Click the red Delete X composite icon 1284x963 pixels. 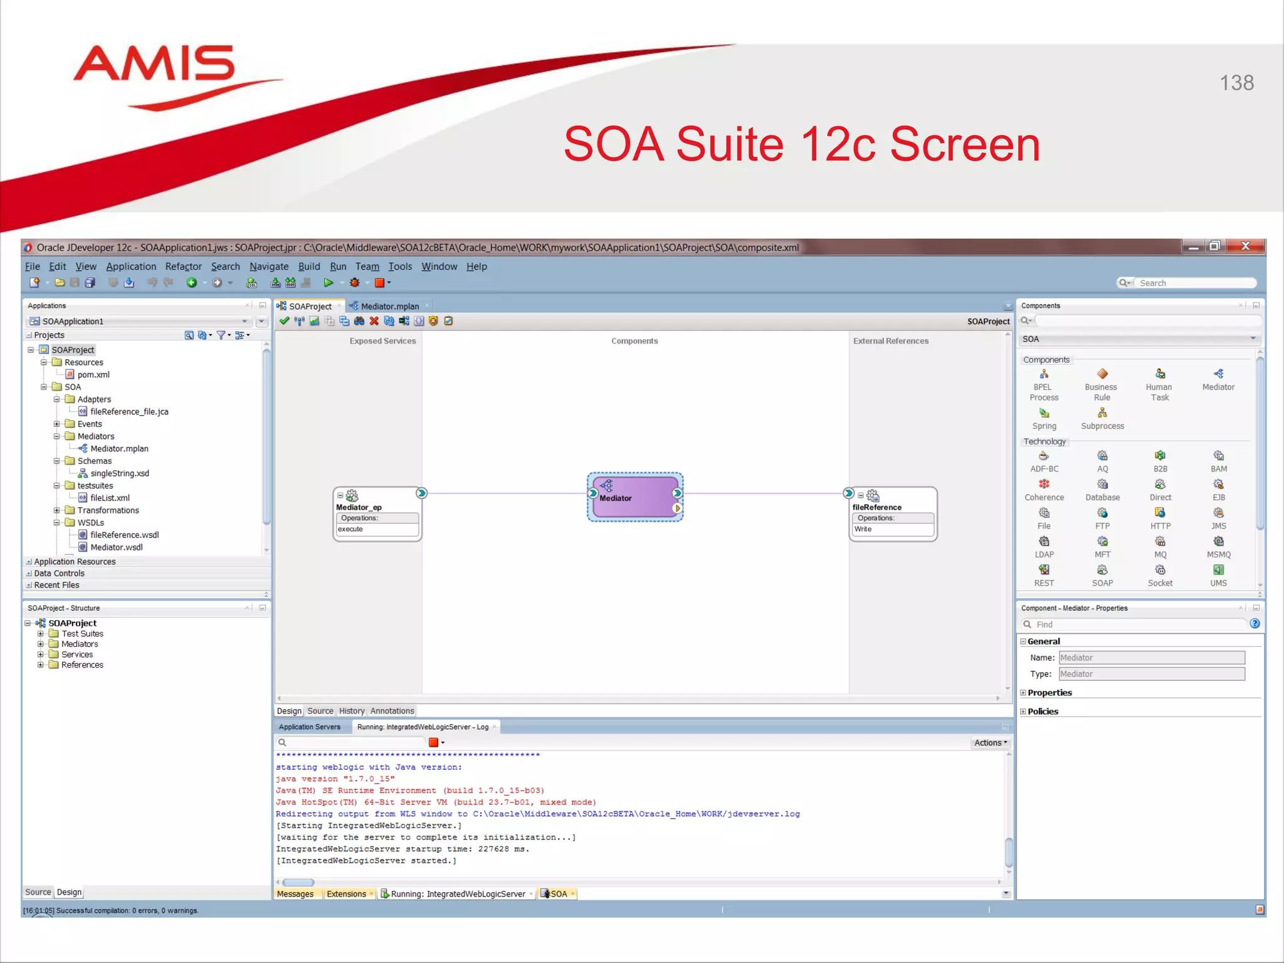click(x=374, y=321)
